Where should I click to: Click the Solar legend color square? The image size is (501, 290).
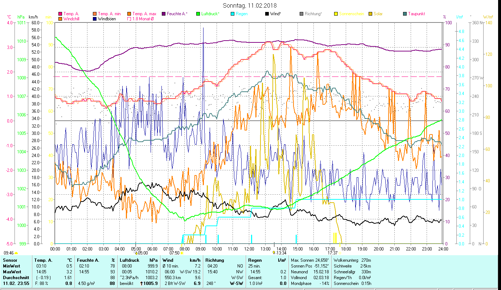(x=371, y=14)
